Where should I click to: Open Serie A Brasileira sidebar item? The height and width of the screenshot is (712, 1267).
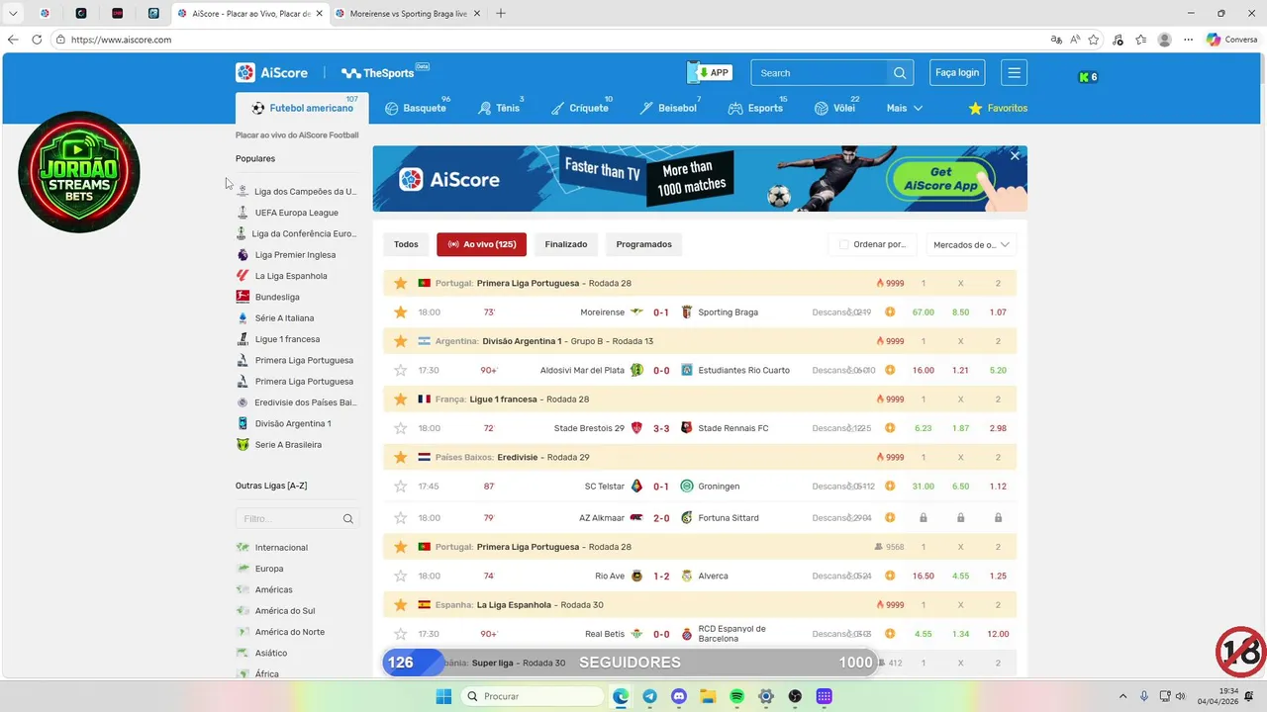(279, 445)
